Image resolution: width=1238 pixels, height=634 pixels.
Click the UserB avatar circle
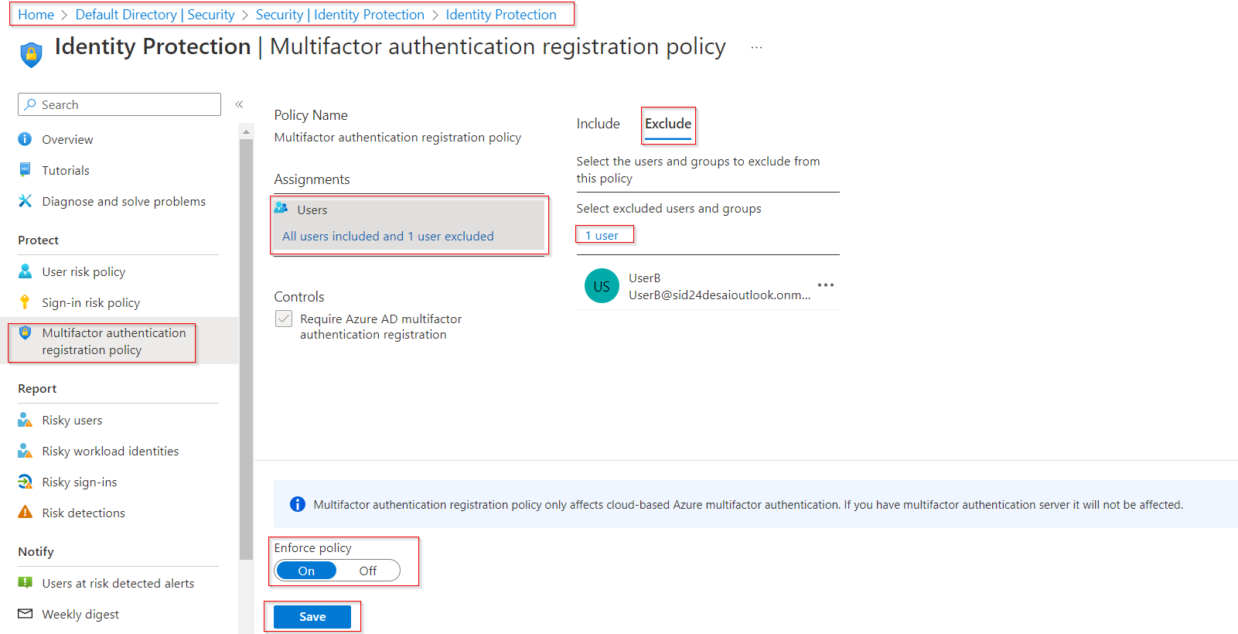(602, 286)
